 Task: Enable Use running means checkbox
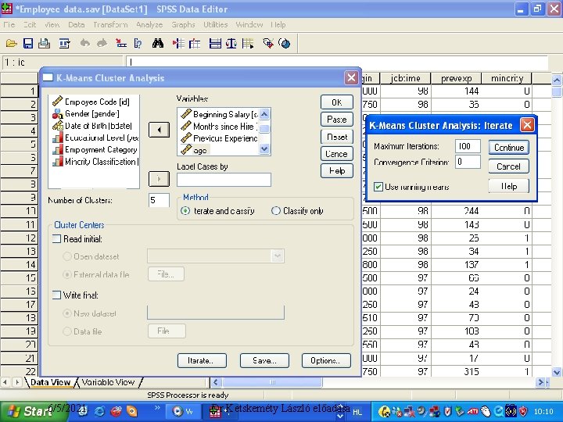378,187
